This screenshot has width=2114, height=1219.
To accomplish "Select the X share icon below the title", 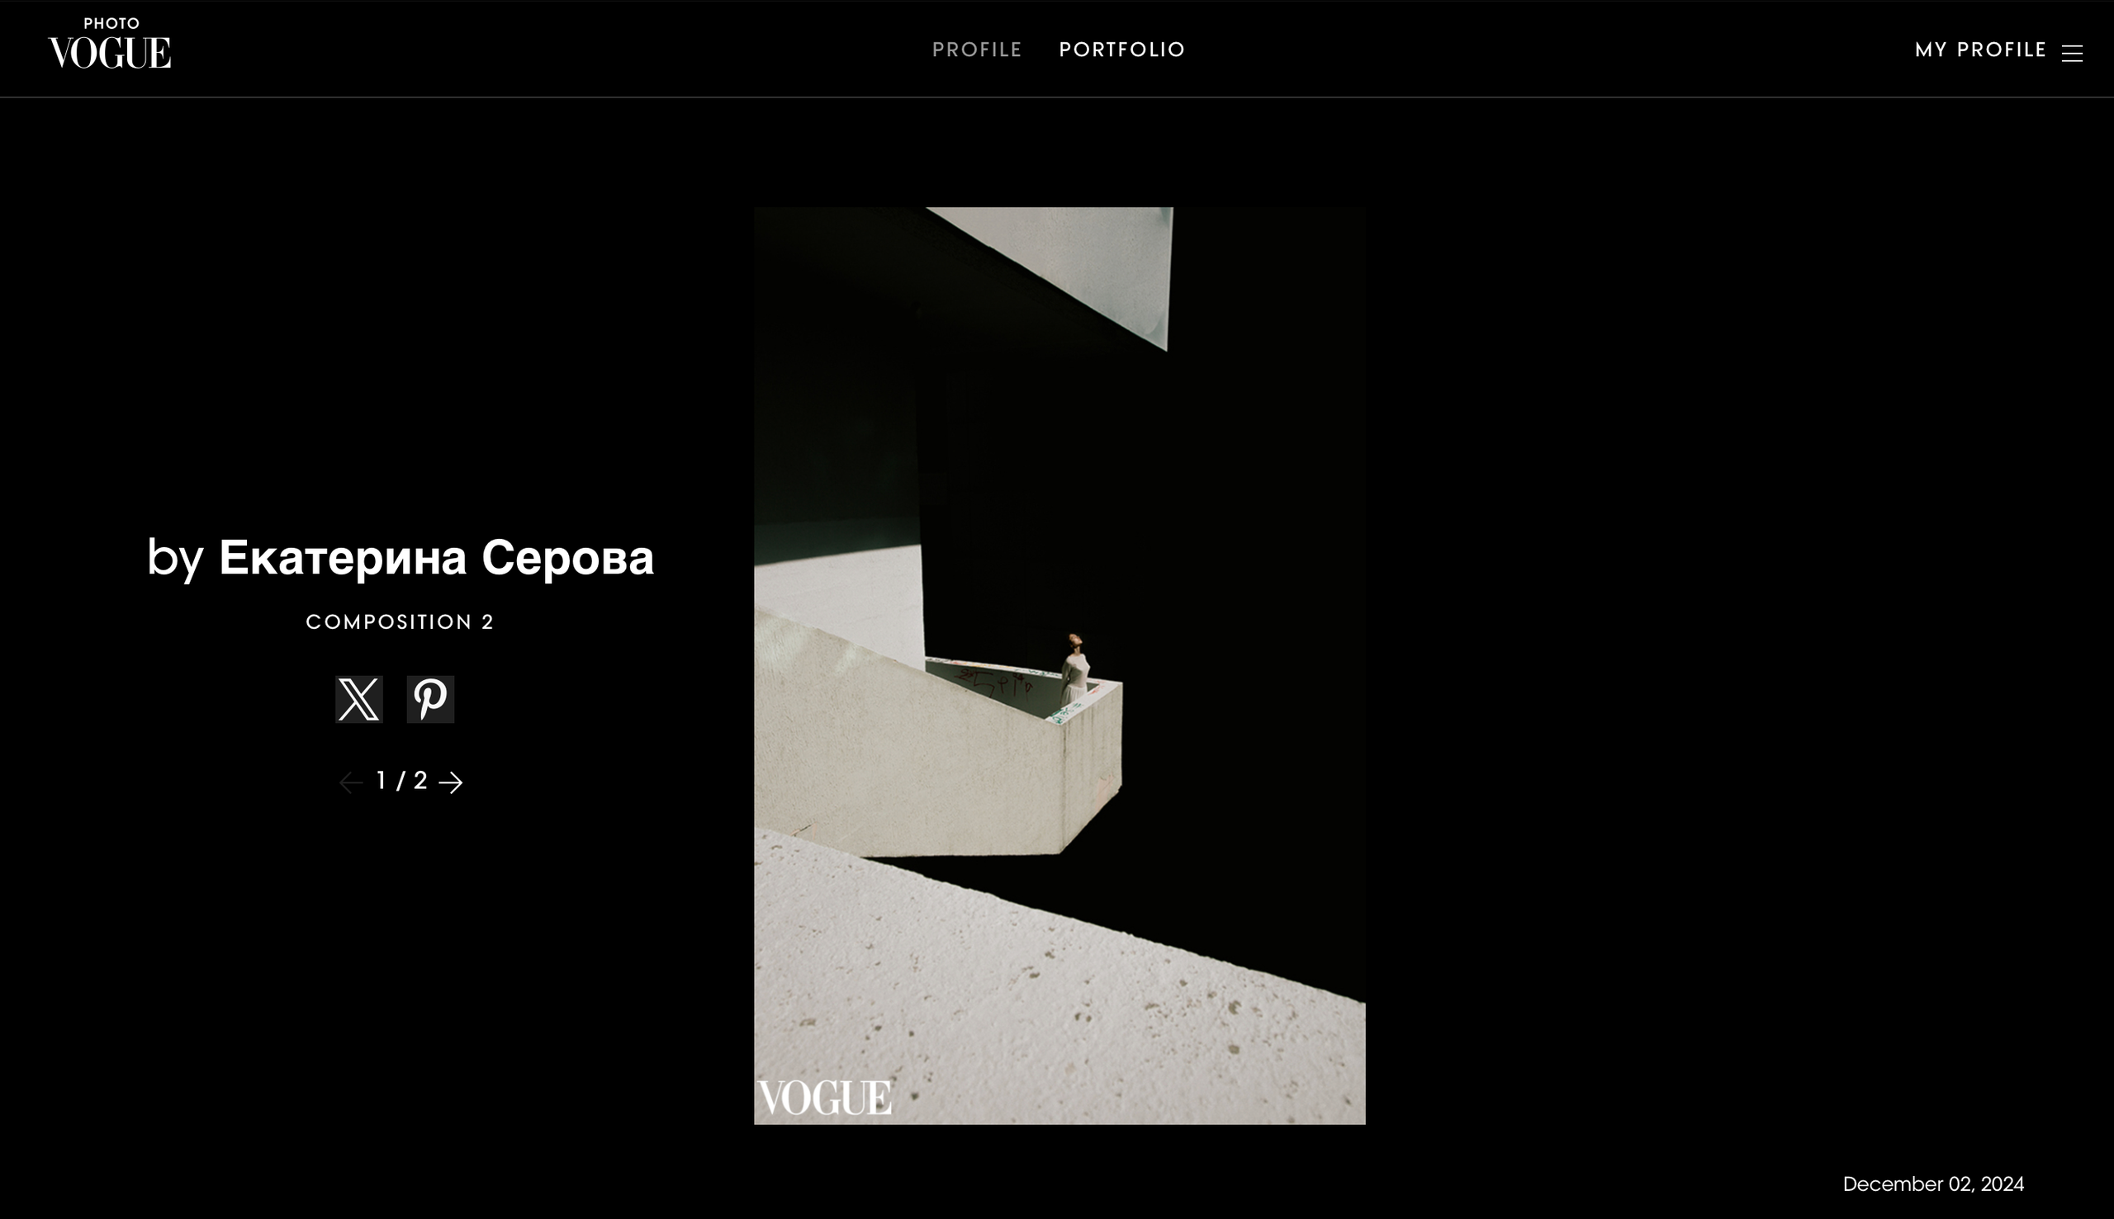I will point(358,700).
